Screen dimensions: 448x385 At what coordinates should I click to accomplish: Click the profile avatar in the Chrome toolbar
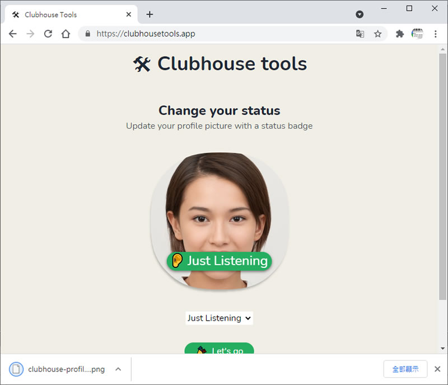[417, 34]
